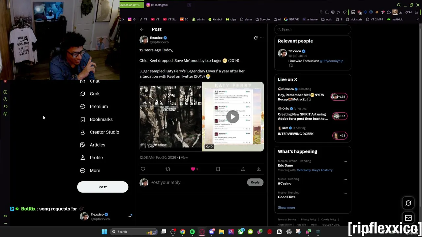The height and width of the screenshot is (237, 422).
Task: Open the multikick bookmark
Action: [395, 19]
